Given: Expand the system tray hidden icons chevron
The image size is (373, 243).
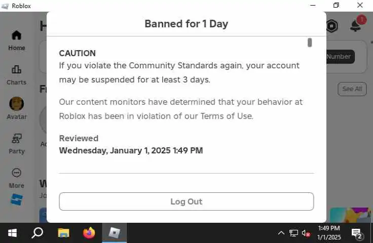Looking at the screenshot, I should (281, 233).
